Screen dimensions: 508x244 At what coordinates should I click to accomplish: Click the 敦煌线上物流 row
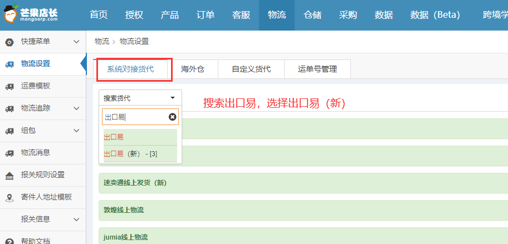(x=303, y=210)
